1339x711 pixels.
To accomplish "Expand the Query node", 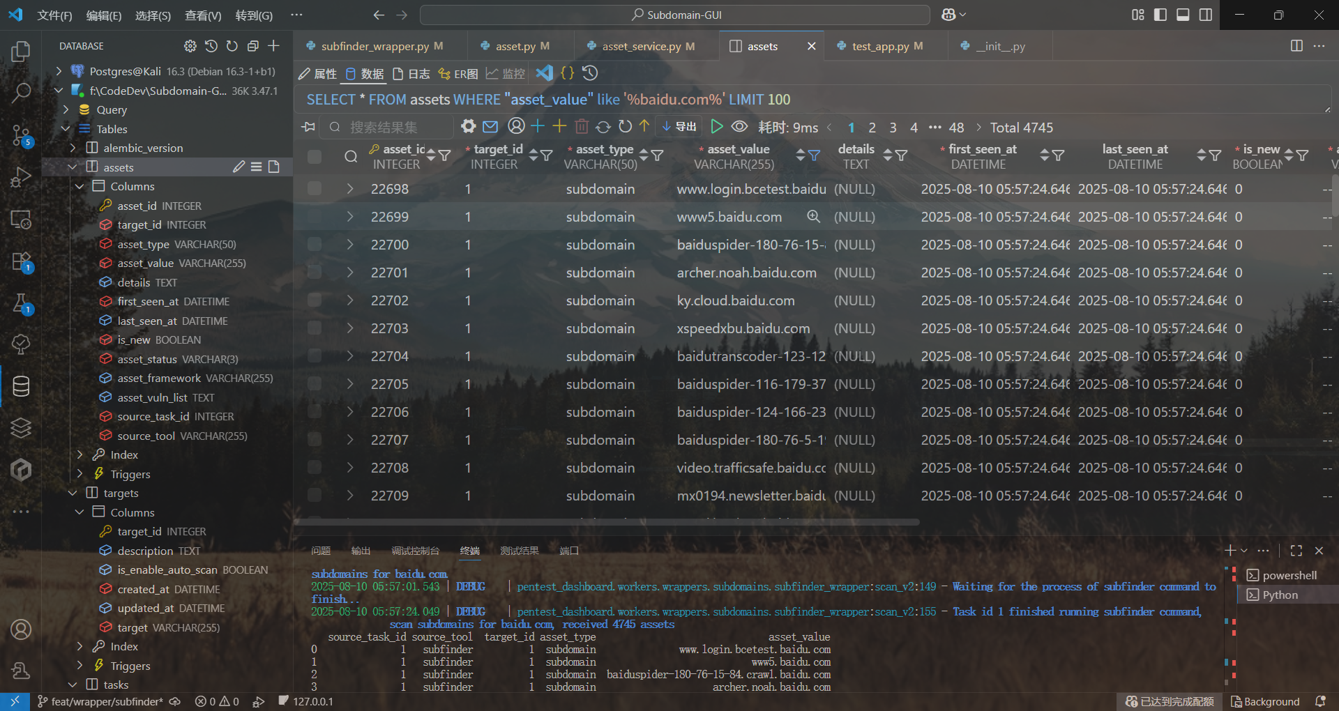I will pyautogui.click(x=66, y=109).
